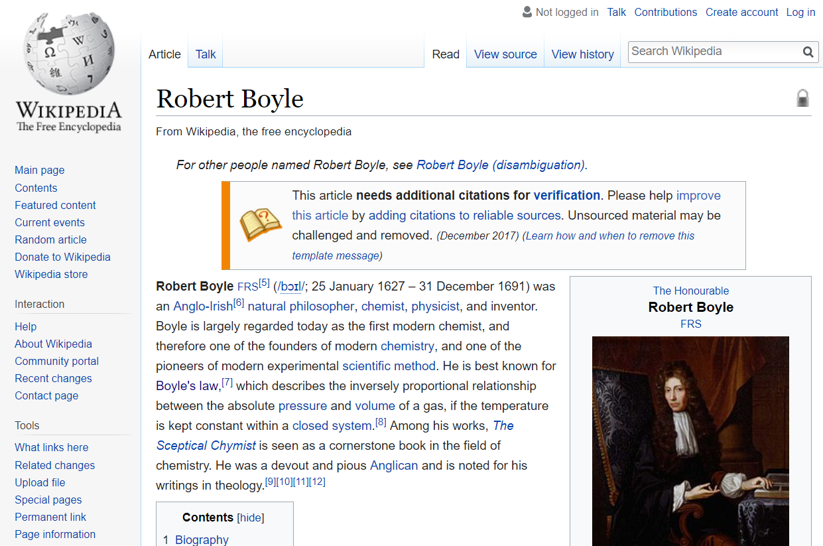The width and height of the screenshot is (823, 546).
Task: Click the search magnifying glass icon
Action: [x=808, y=52]
